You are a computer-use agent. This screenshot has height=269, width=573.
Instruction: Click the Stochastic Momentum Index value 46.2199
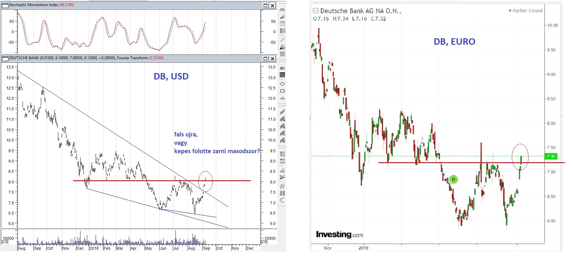66,5
